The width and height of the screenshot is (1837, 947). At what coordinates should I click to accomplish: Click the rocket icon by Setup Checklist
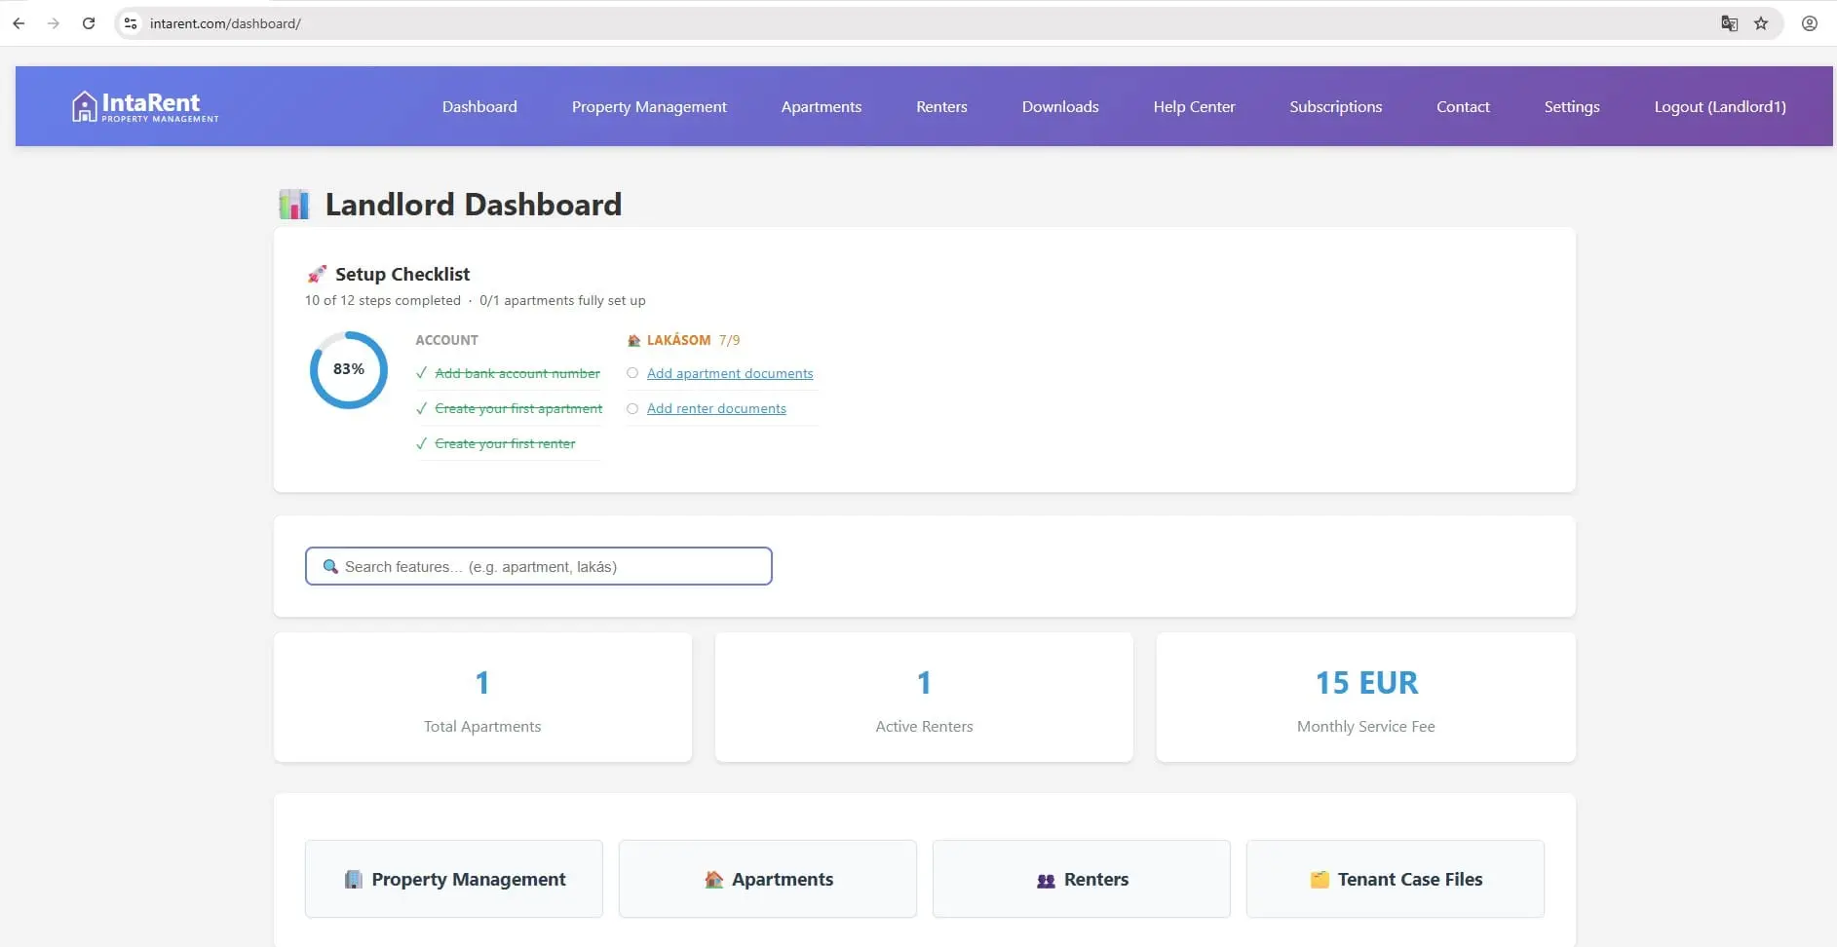point(317,274)
